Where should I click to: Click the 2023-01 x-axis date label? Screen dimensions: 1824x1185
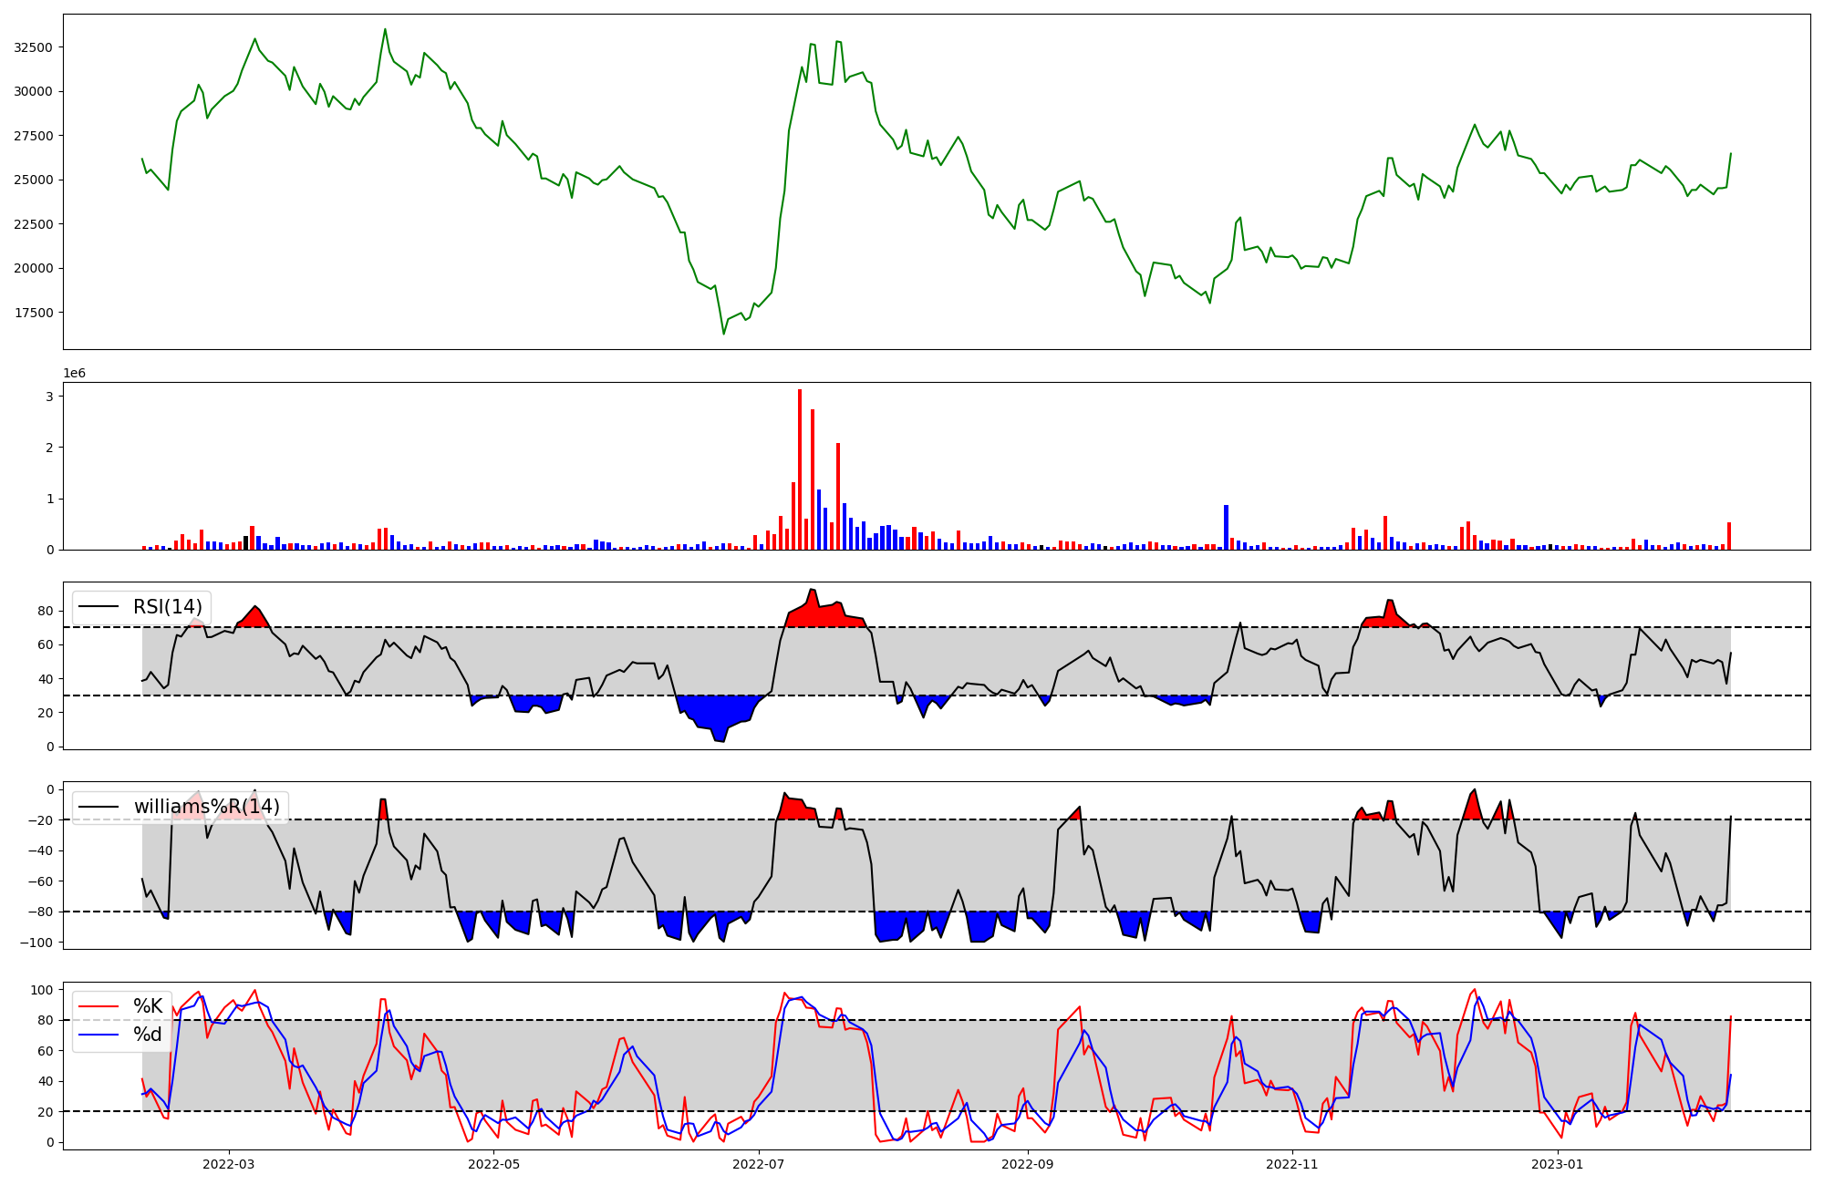(x=1557, y=1164)
